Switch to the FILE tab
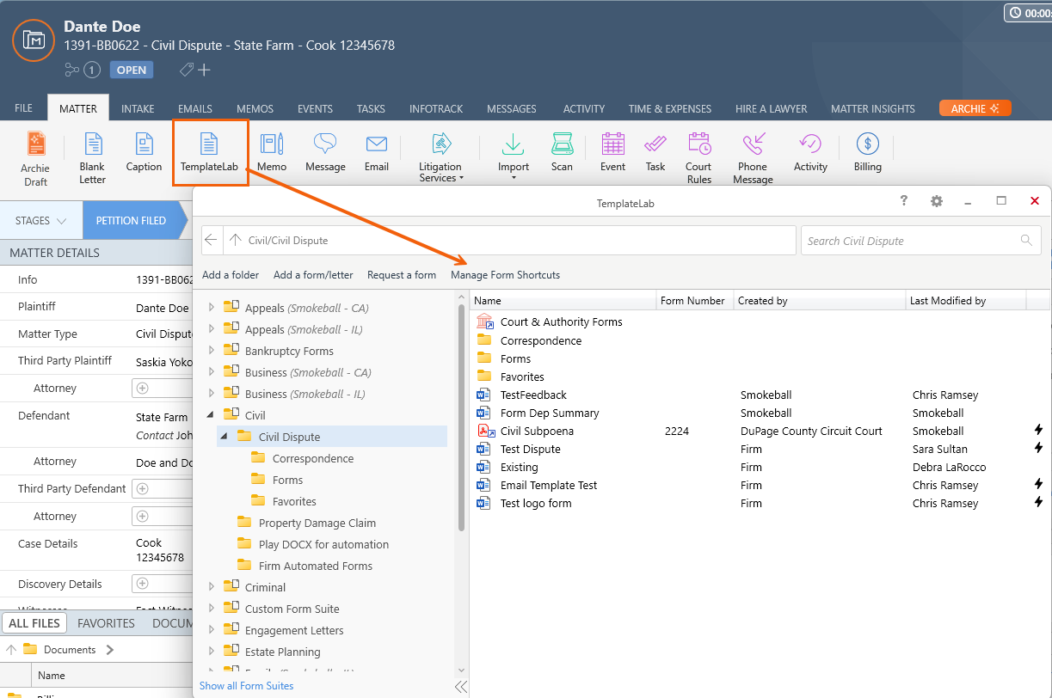Screen dimensions: 1052x698 23,108
